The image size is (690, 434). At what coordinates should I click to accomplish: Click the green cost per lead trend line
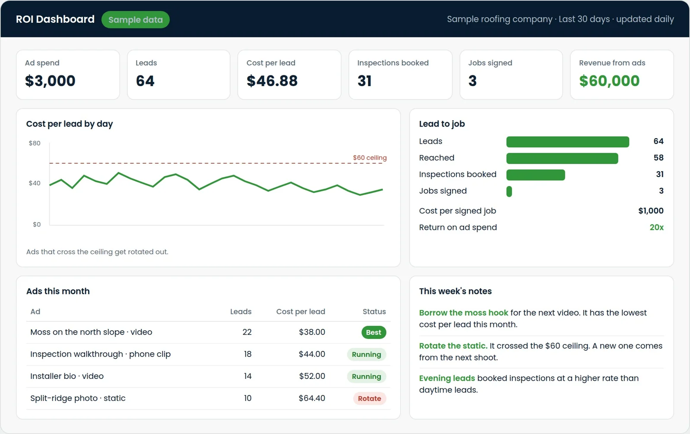pos(216,184)
